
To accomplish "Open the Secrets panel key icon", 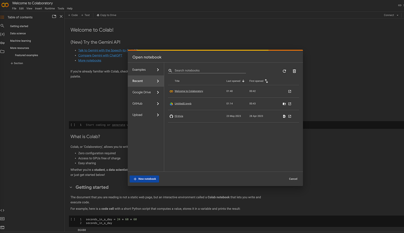I will click(x=2, y=42).
